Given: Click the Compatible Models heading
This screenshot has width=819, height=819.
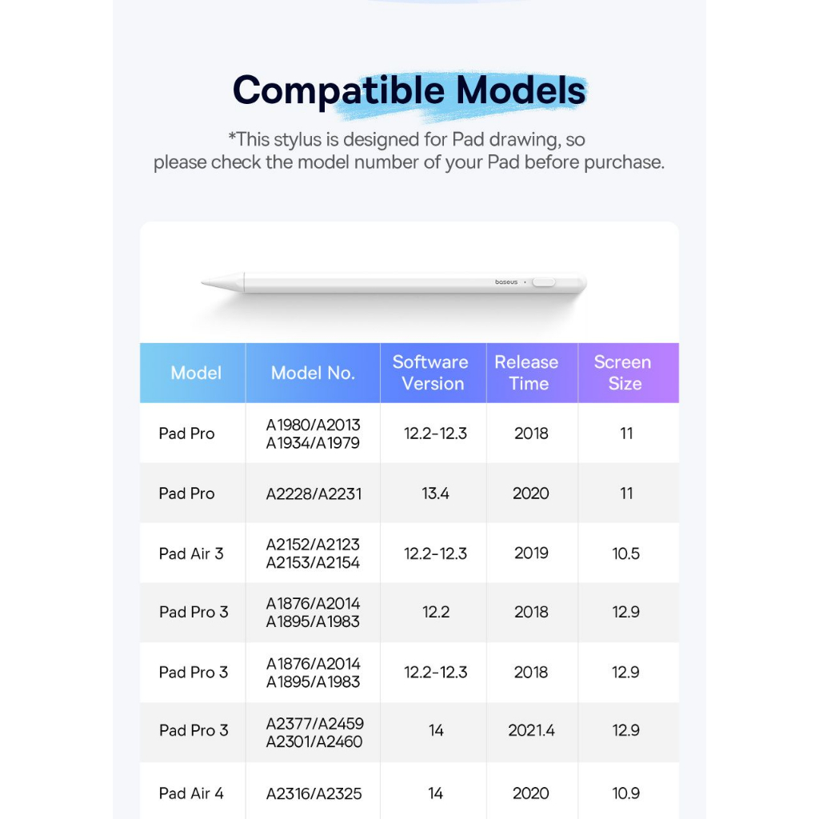Looking at the screenshot, I should tap(409, 90).
